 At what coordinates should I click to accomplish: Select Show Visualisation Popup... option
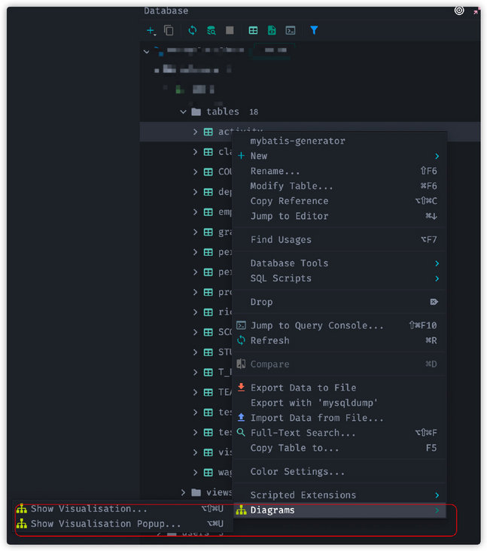105,524
